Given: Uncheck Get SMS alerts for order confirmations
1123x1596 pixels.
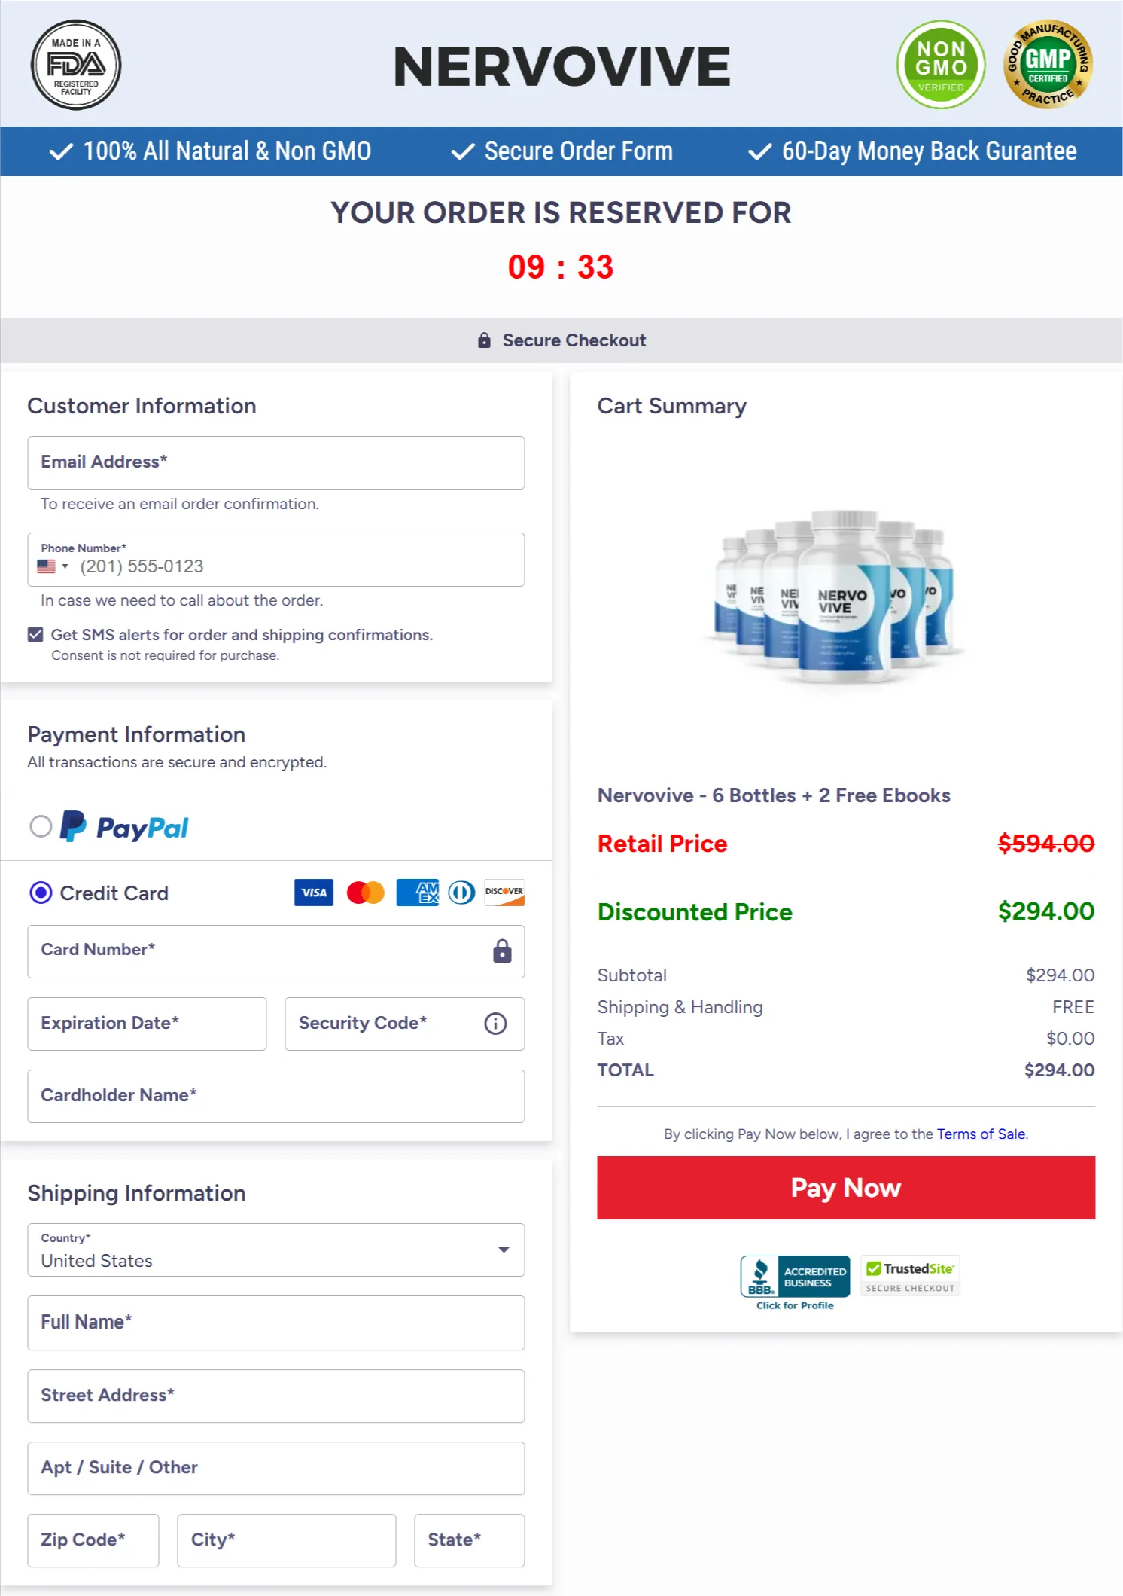Looking at the screenshot, I should pyautogui.click(x=35, y=634).
